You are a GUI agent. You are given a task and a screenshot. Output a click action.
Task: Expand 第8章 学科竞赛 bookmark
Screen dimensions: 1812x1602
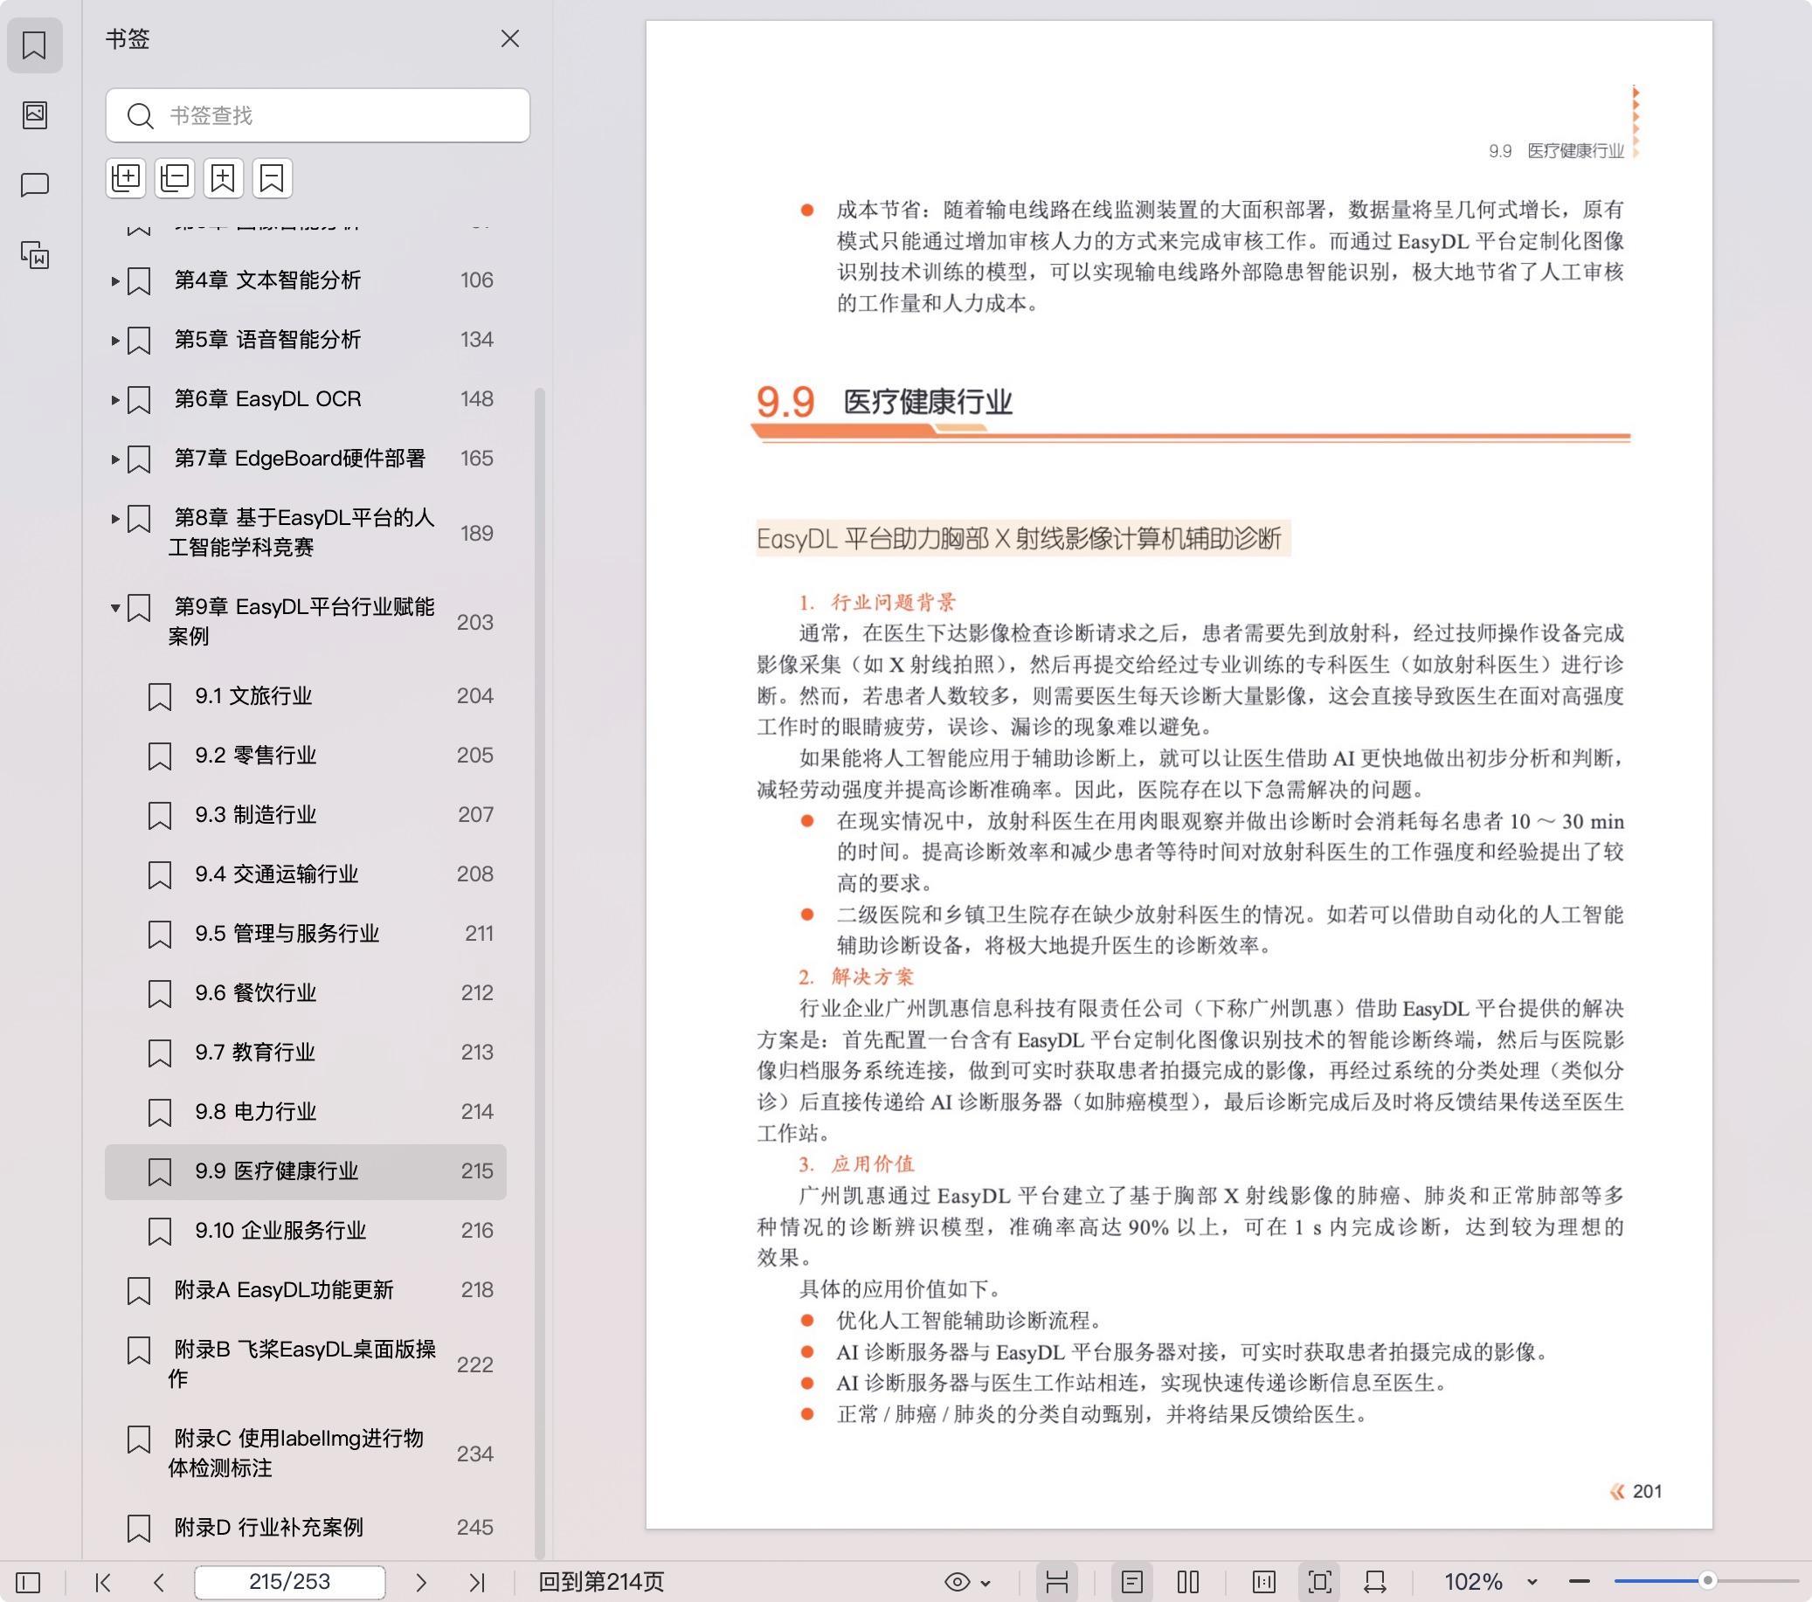pos(115,519)
